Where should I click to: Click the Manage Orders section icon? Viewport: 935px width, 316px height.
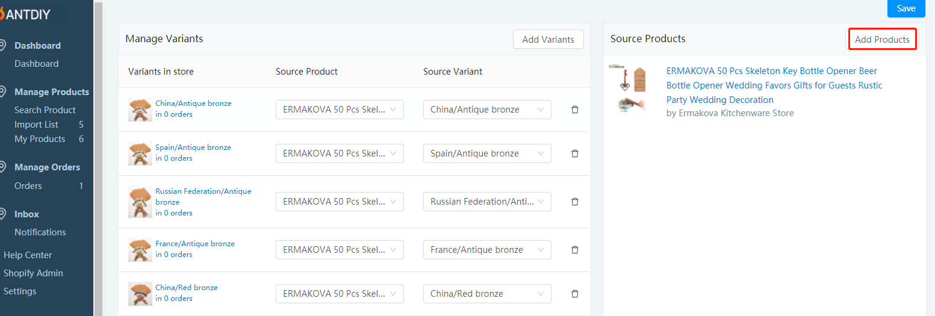pos(3,167)
